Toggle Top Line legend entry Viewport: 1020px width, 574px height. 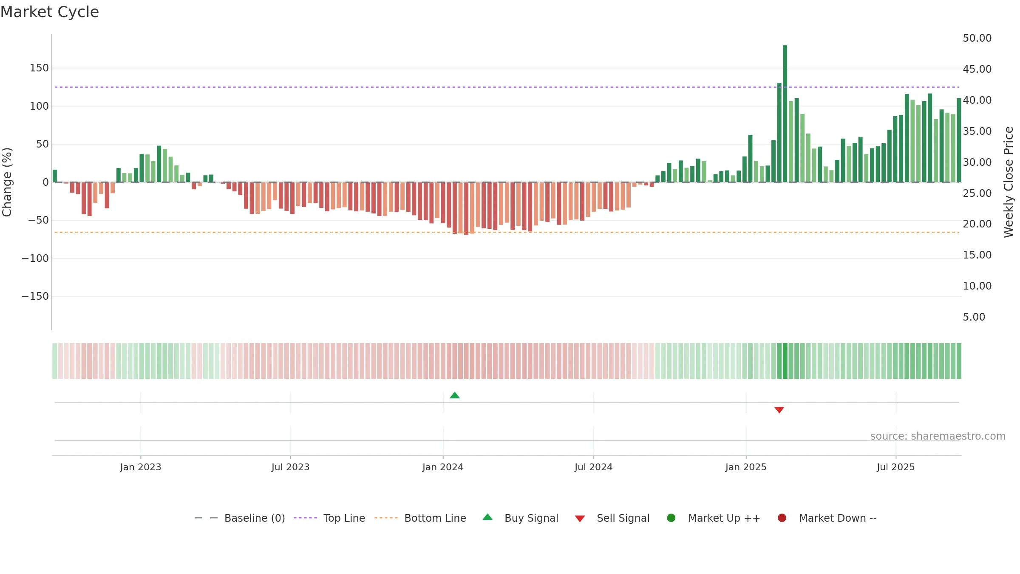[x=329, y=518]
